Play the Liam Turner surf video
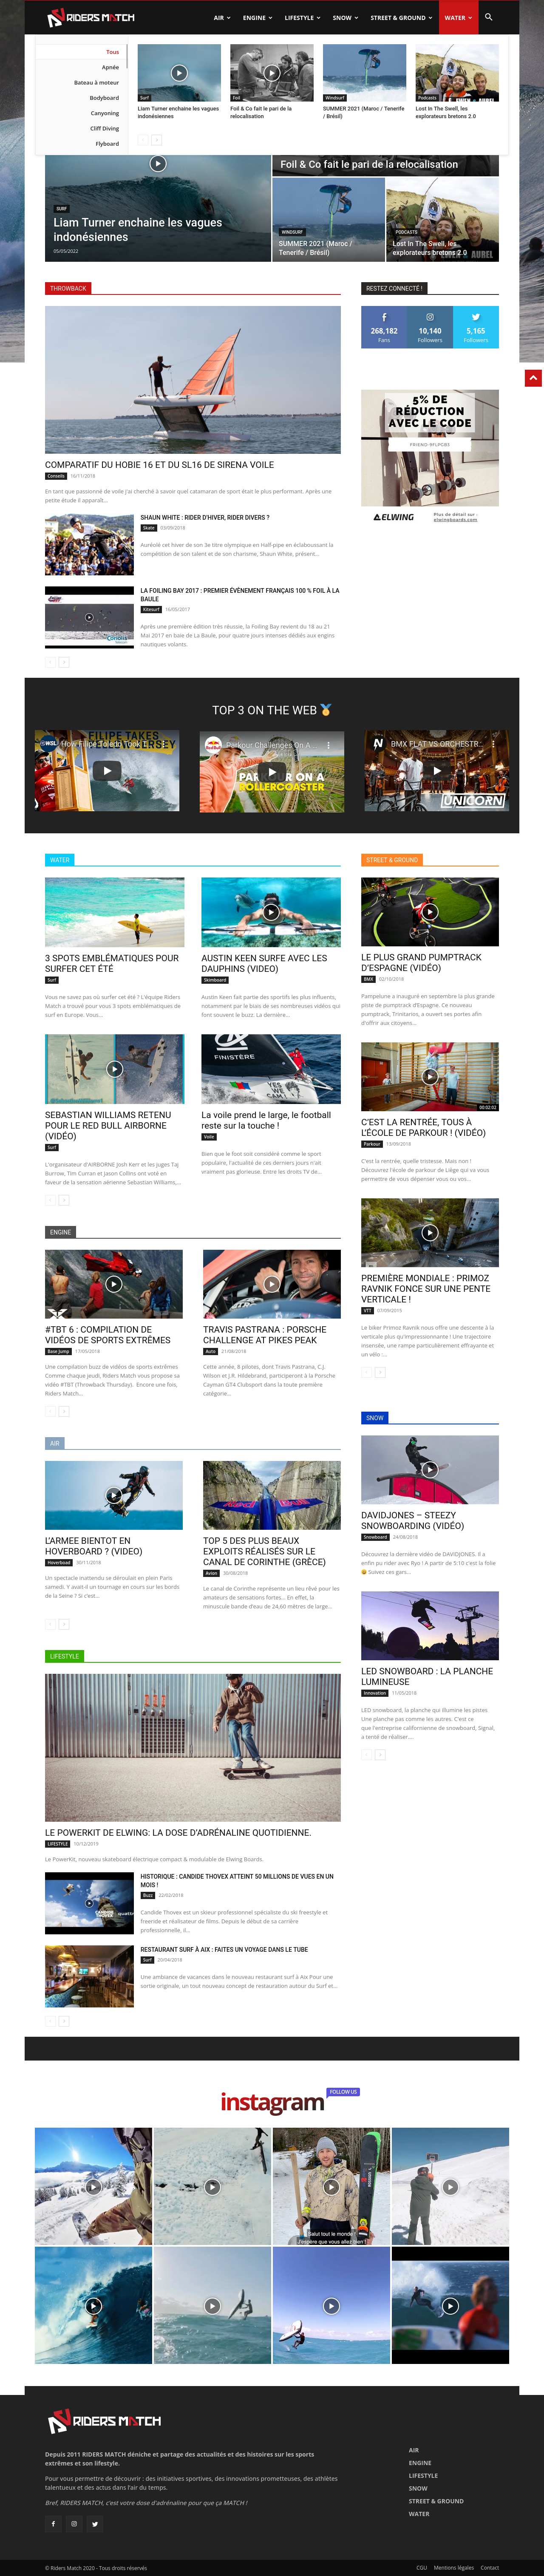The image size is (544, 2576). coord(158,163)
